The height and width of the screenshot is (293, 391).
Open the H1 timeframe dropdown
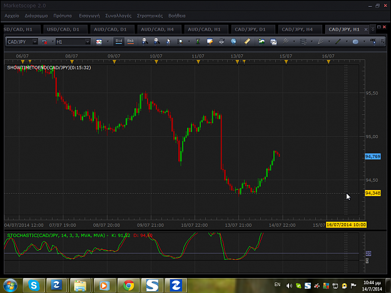tap(88, 42)
